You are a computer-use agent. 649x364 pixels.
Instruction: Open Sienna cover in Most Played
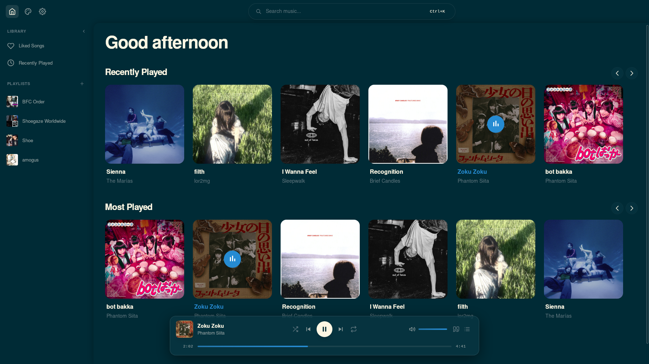584,259
